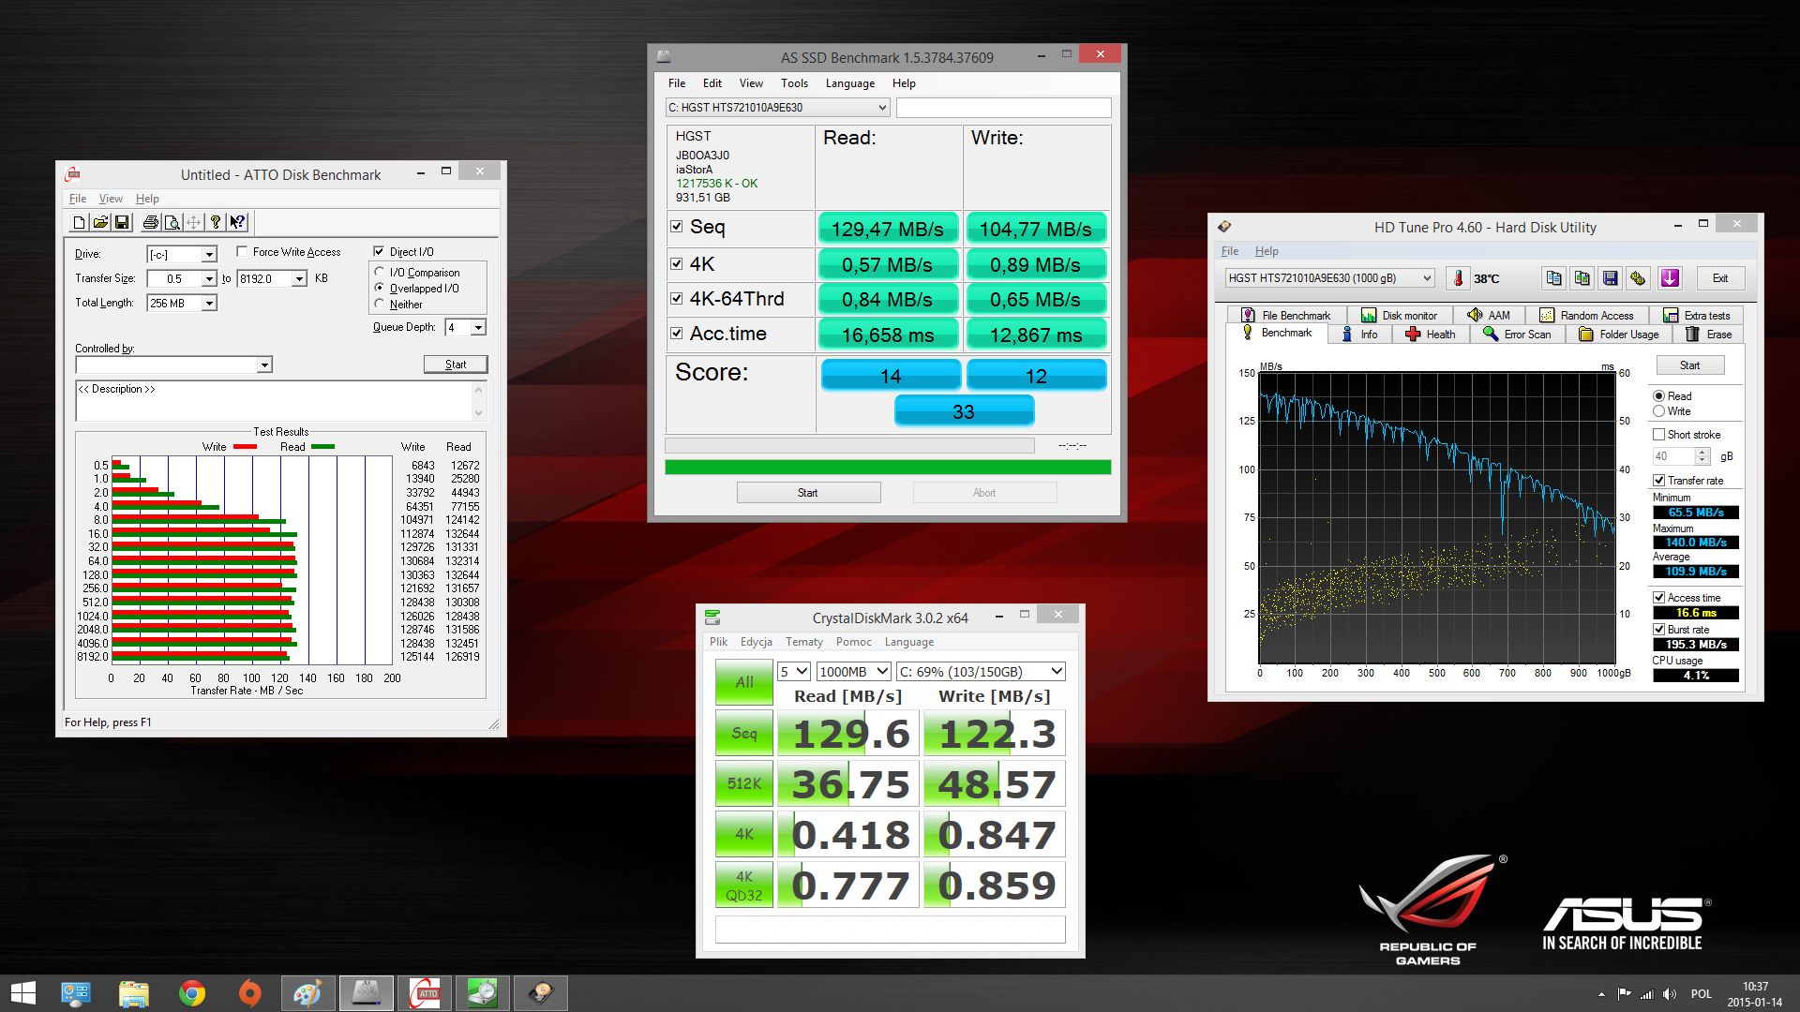Run All tests in CrystalDiskMark

pos(742,681)
